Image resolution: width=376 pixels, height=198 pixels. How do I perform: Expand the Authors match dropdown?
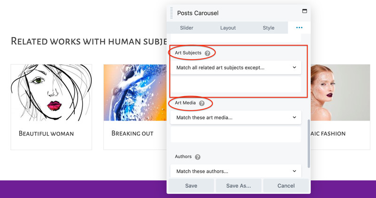[x=235, y=171]
